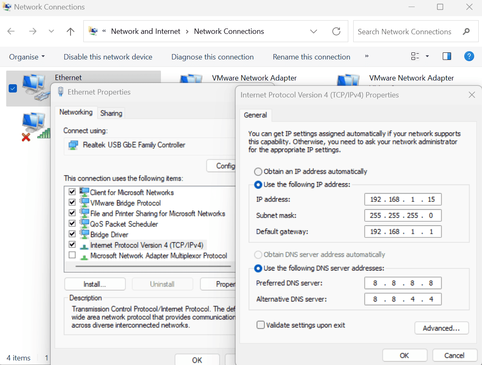Screen dimensions: 482x365
Task: Refresh the Network Connections address bar
Action: [x=336, y=31]
